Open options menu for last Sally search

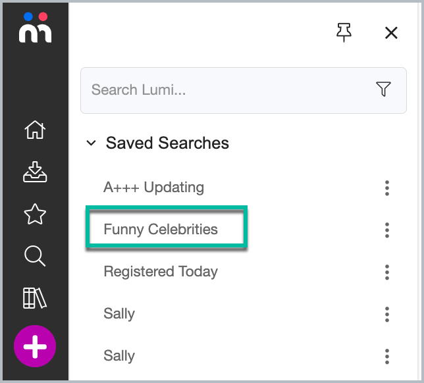[387, 357]
